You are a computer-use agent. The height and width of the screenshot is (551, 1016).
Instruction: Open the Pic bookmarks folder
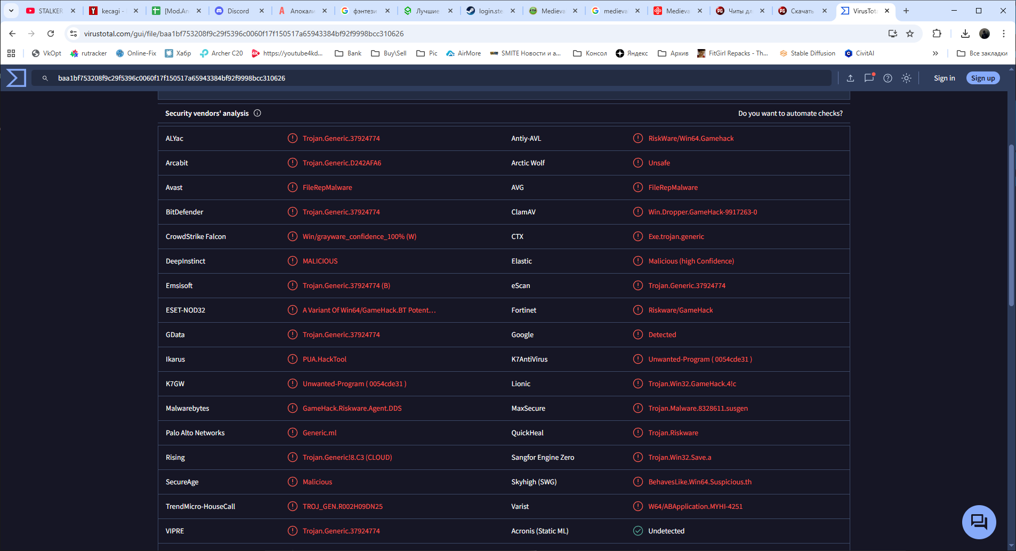(x=427, y=53)
